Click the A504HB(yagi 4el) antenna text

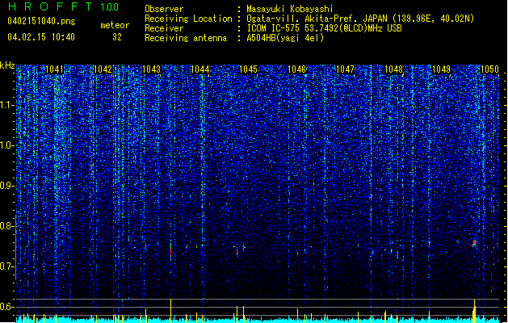click(285, 38)
